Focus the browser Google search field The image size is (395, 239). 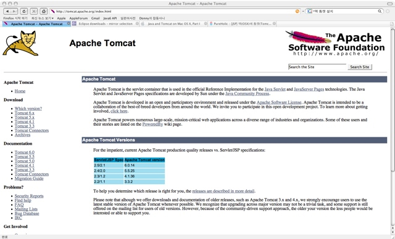[x=345, y=11]
